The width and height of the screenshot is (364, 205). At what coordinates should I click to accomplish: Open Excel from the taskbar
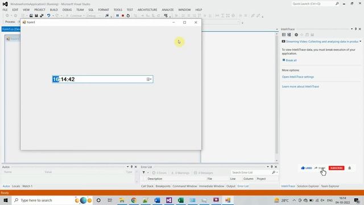click(x=181, y=200)
